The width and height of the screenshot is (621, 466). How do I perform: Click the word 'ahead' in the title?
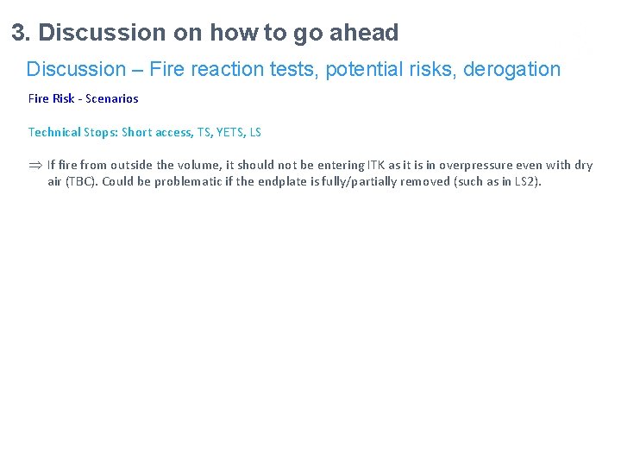[364, 33]
